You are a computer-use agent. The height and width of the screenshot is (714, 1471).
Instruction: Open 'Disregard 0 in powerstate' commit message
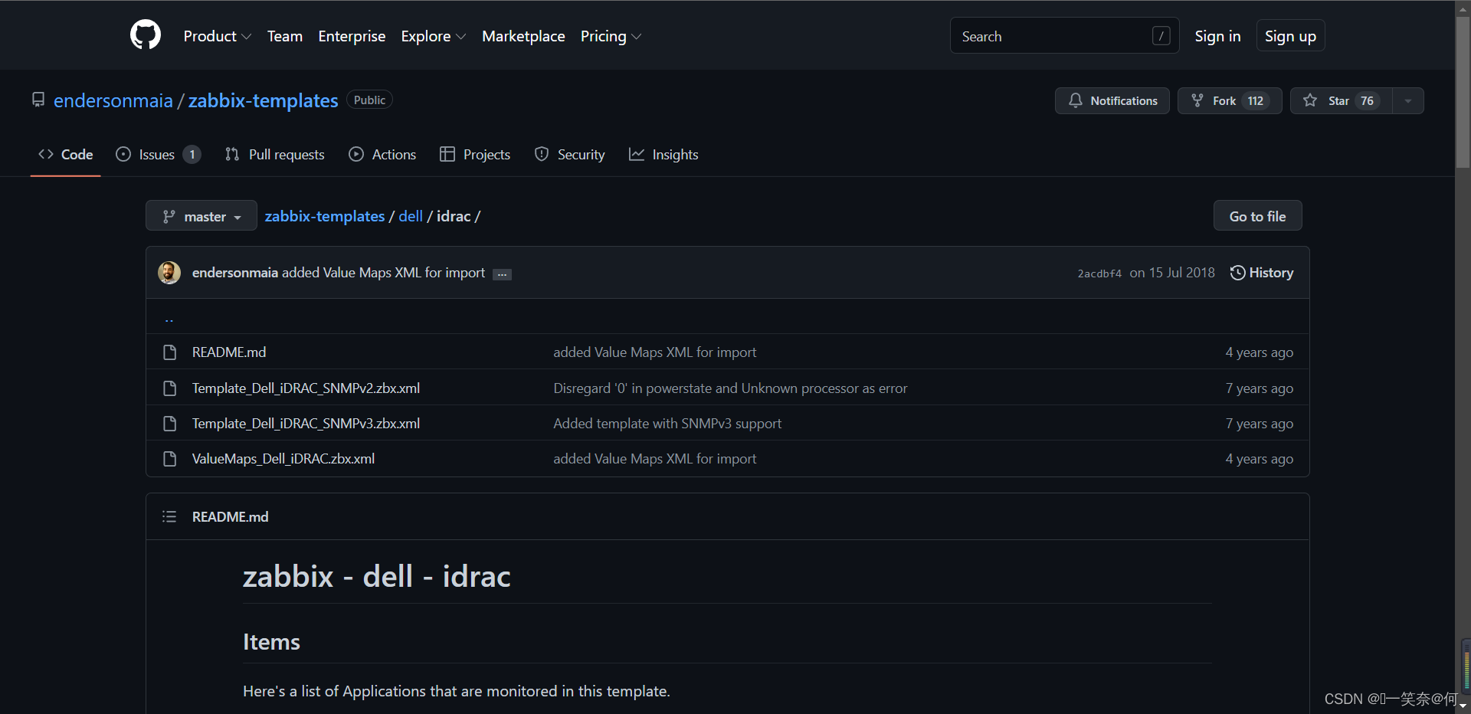pos(730,388)
